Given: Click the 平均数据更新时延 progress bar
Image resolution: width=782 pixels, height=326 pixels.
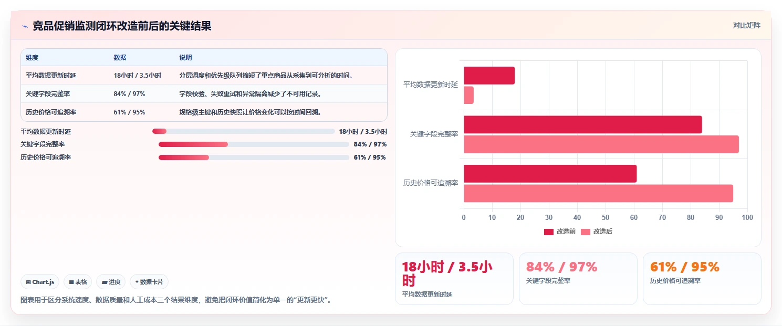Looking at the screenshot, I should pos(243,131).
